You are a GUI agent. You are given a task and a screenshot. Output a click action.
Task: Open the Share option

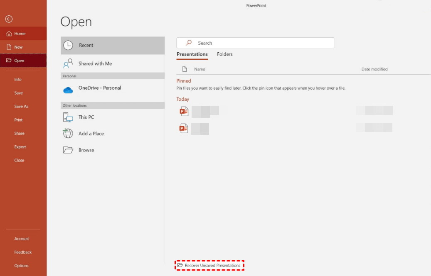(x=19, y=133)
